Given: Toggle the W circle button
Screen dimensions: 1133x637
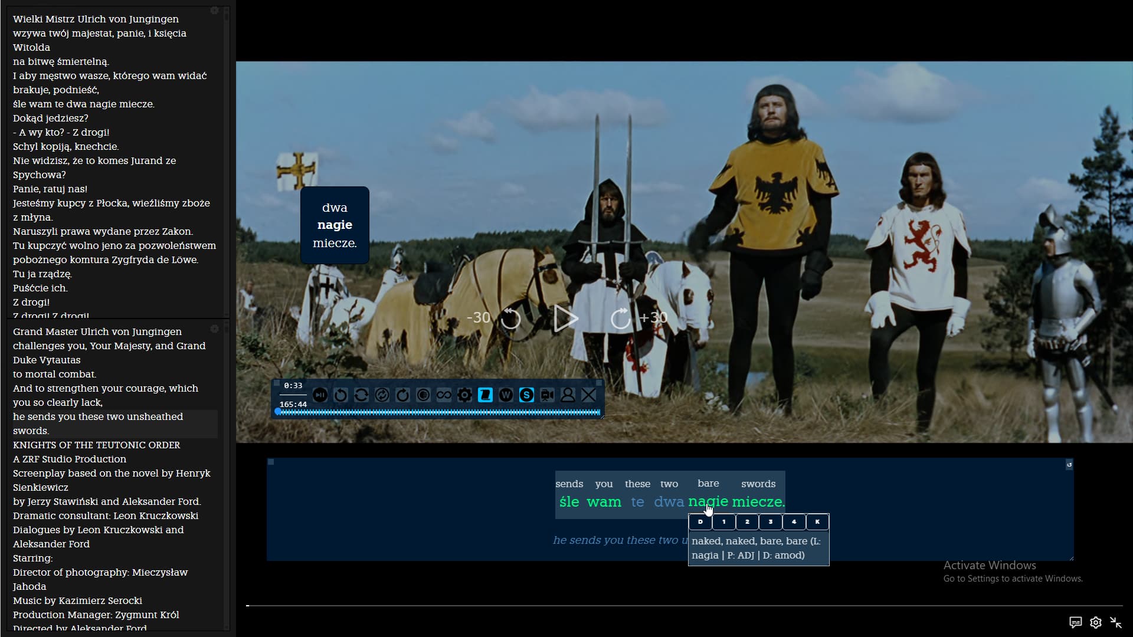Looking at the screenshot, I should (506, 395).
